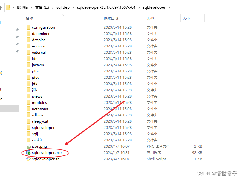Click the configuration folder icon
This screenshot has width=242, height=179.
pyautogui.click(x=28, y=27)
